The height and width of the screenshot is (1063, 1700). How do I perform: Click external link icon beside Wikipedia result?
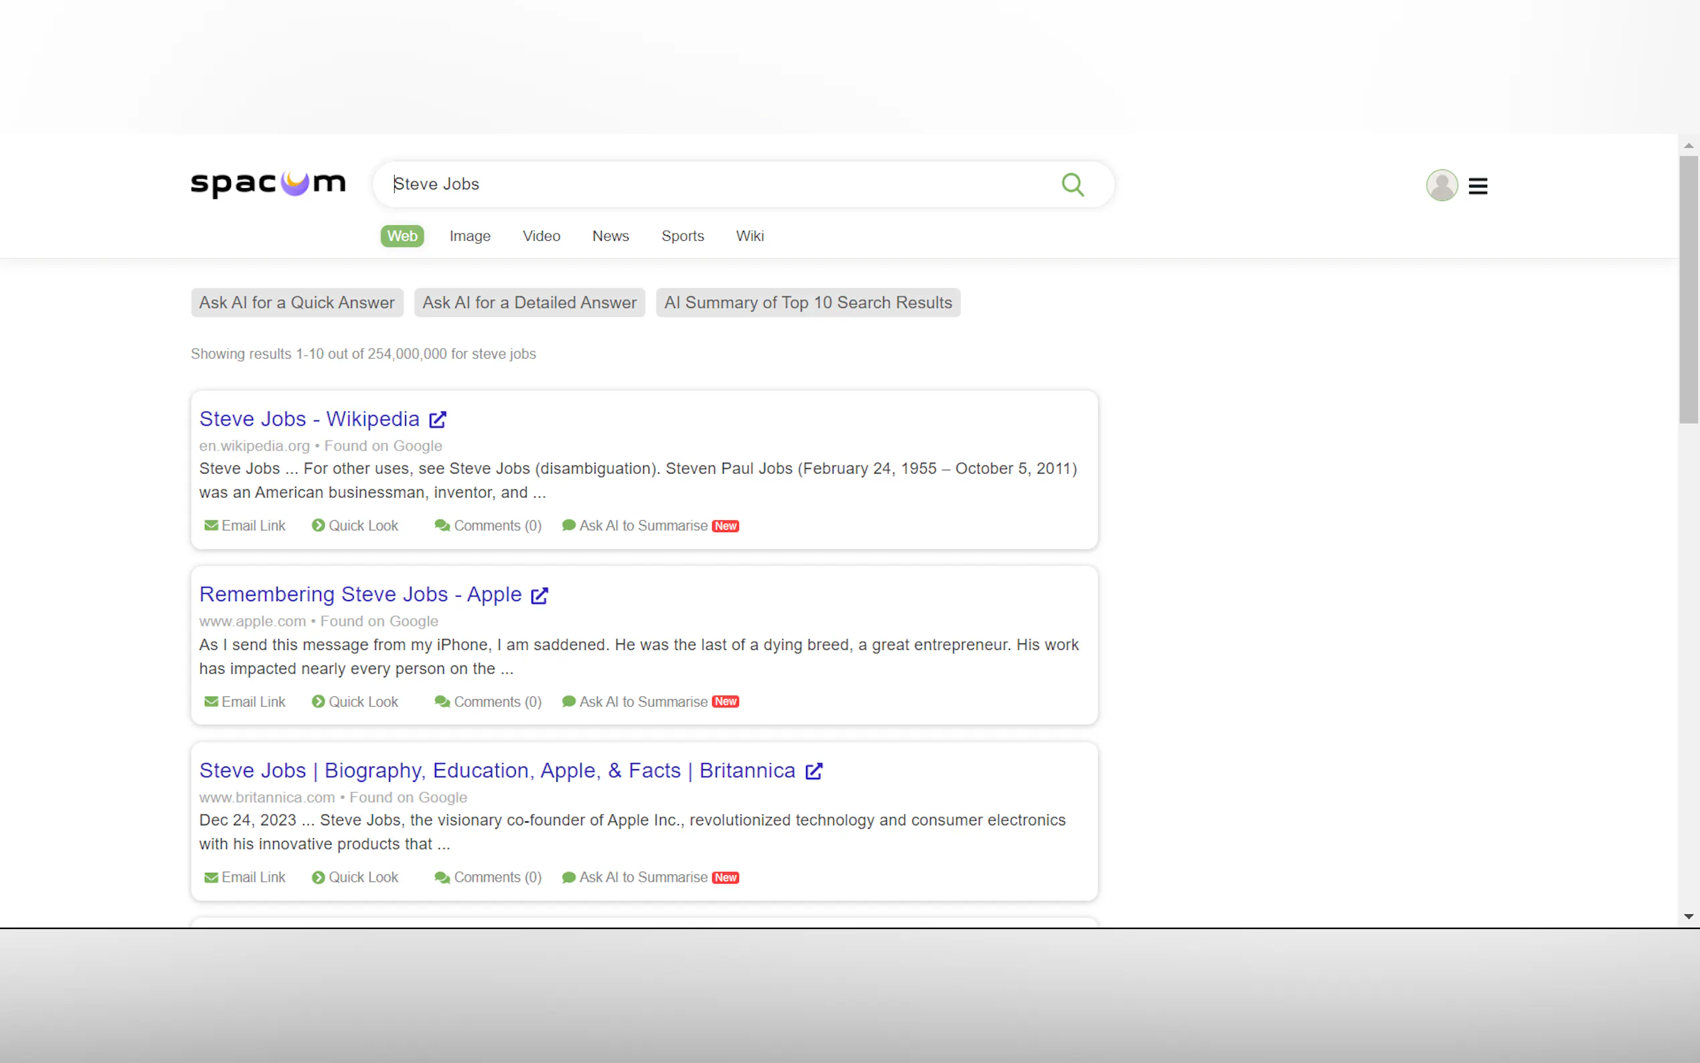[x=438, y=420]
